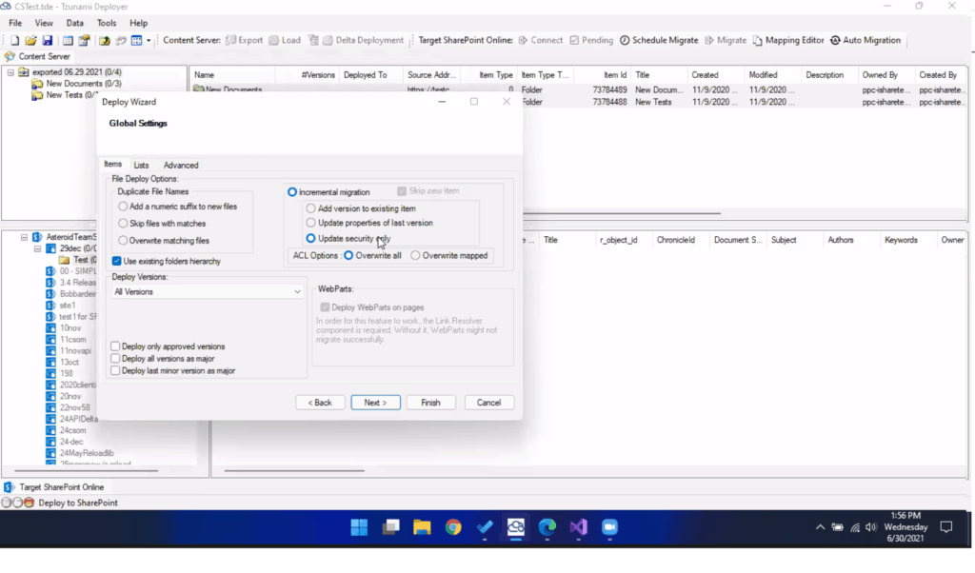The width and height of the screenshot is (975, 573).
Task: Open Microsoft Edge from the taskbar
Action: click(547, 527)
